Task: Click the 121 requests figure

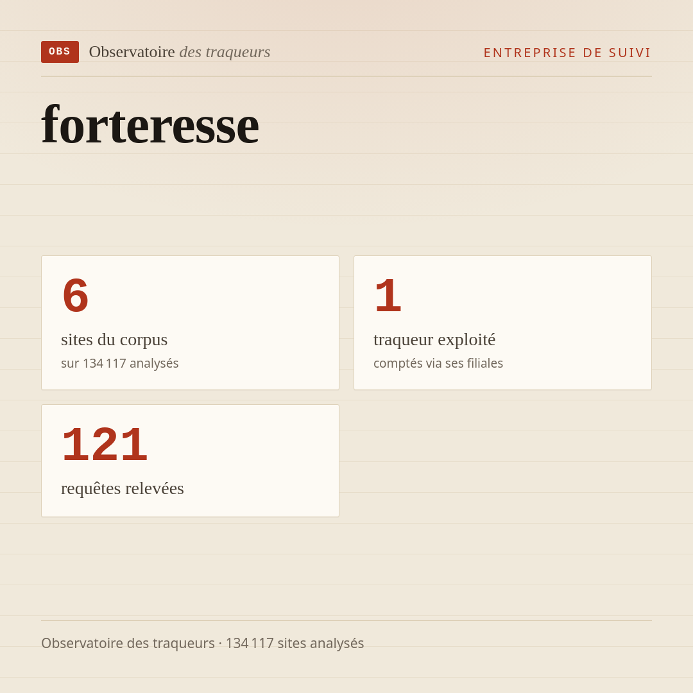Action: (105, 444)
